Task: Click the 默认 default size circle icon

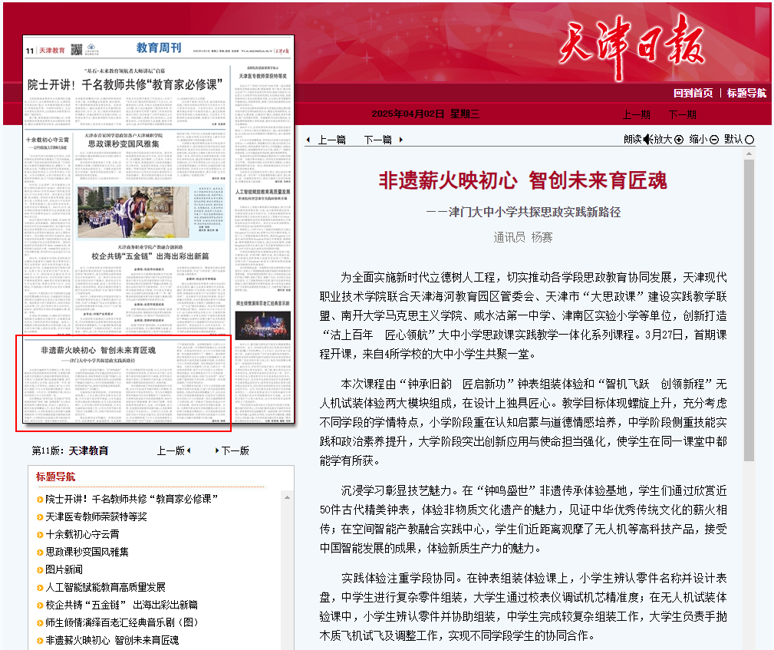Action: coord(749,140)
